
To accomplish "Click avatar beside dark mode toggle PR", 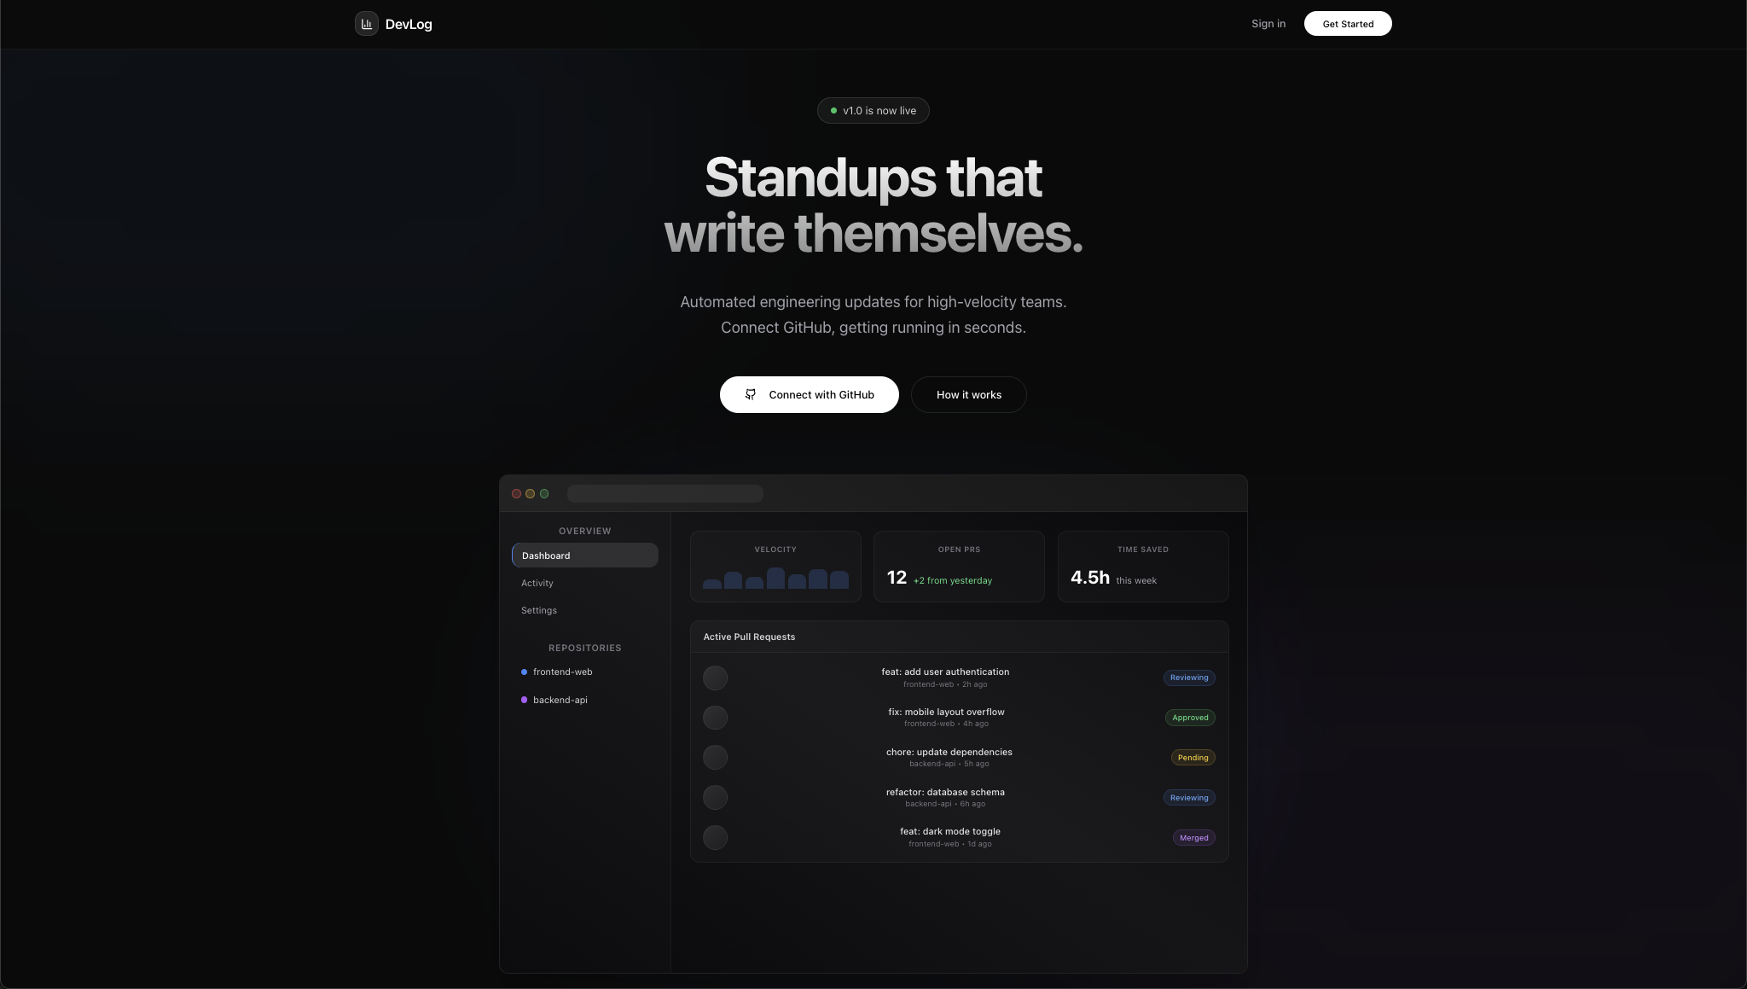I will (715, 837).
